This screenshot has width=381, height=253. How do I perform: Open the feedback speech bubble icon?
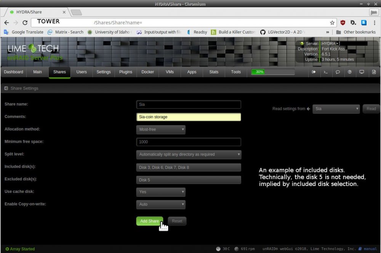(x=338, y=72)
